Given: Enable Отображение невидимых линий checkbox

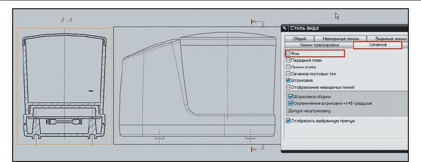Looking at the screenshot, I should pos(288,87).
